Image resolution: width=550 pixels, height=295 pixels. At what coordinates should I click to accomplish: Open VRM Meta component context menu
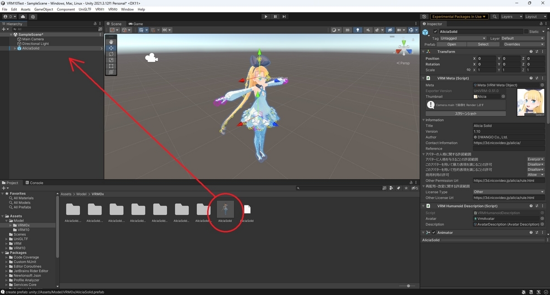[x=543, y=78]
